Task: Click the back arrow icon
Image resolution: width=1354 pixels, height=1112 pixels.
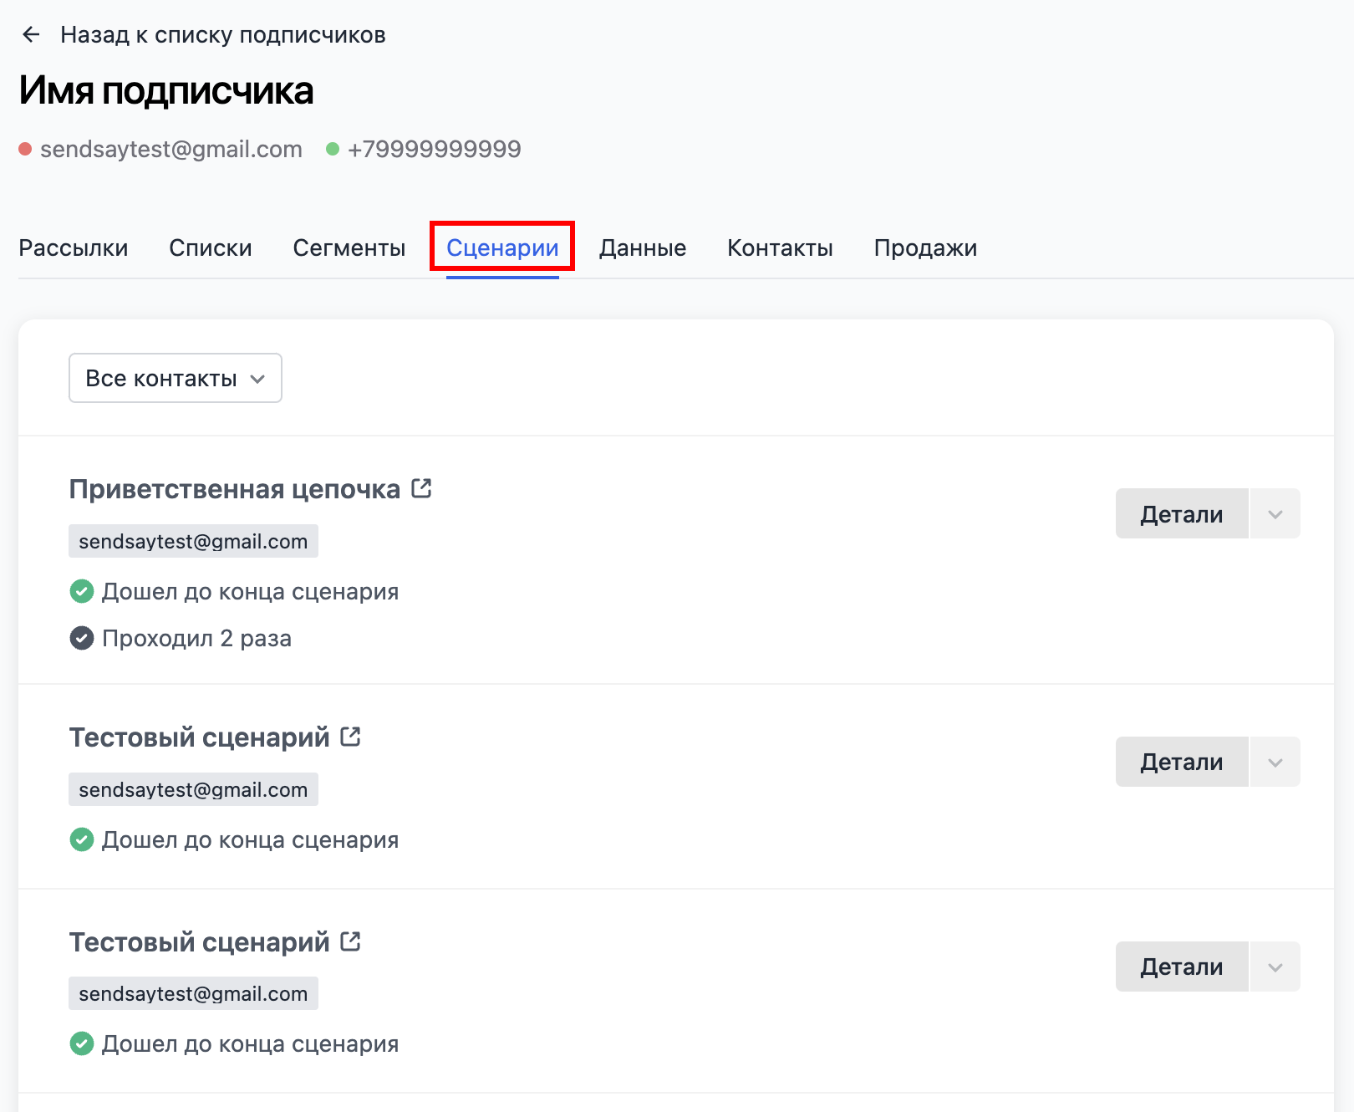Action: (31, 34)
